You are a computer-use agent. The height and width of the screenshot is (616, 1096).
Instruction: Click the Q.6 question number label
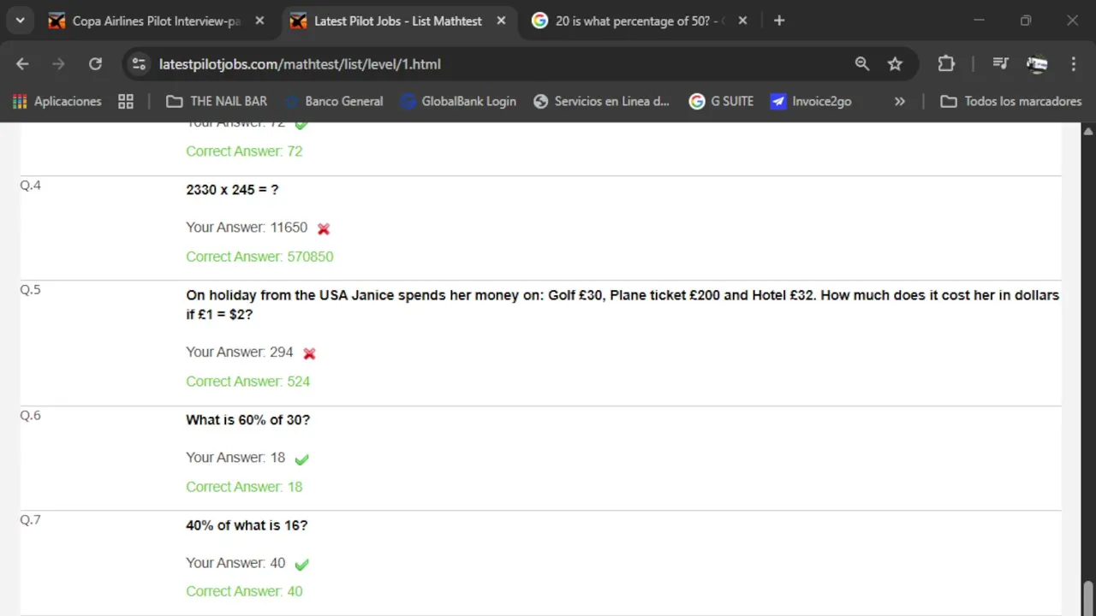pyautogui.click(x=31, y=416)
